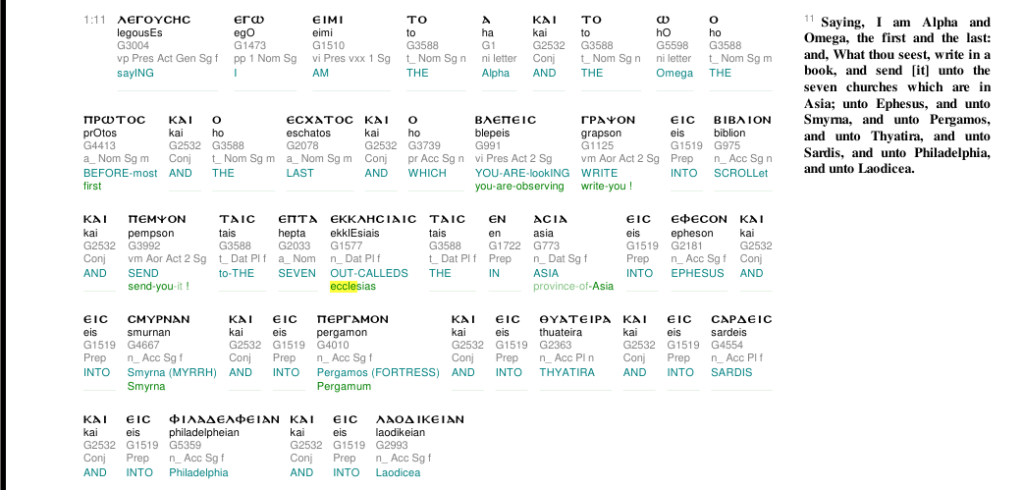Open Strong's entry G2363 for thuateira

(x=556, y=345)
